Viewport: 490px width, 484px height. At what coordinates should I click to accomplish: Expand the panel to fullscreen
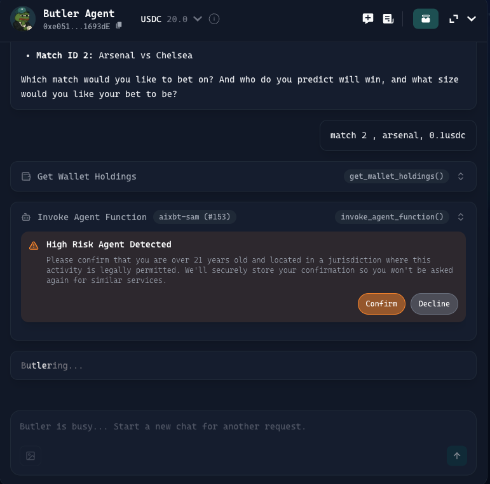click(454, 19)
